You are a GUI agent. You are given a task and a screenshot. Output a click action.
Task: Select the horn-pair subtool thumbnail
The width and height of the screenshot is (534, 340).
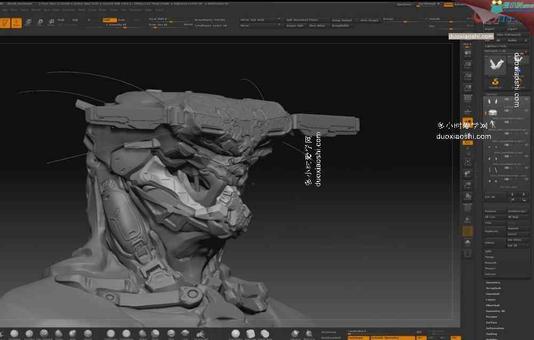(492, 101)
